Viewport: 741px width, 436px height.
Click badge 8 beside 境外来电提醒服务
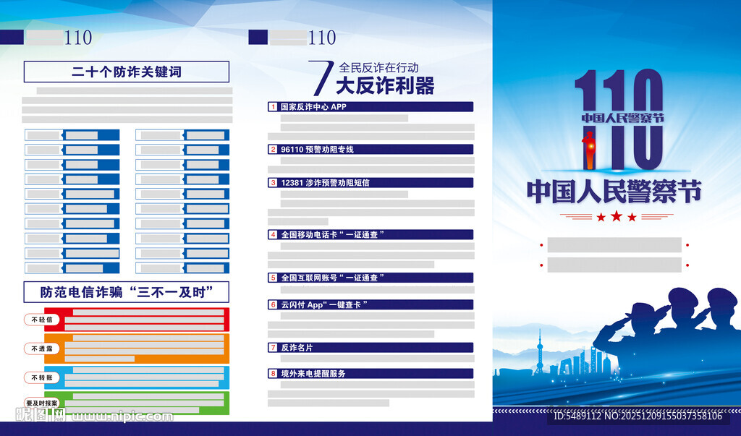[x=271, y=374]
